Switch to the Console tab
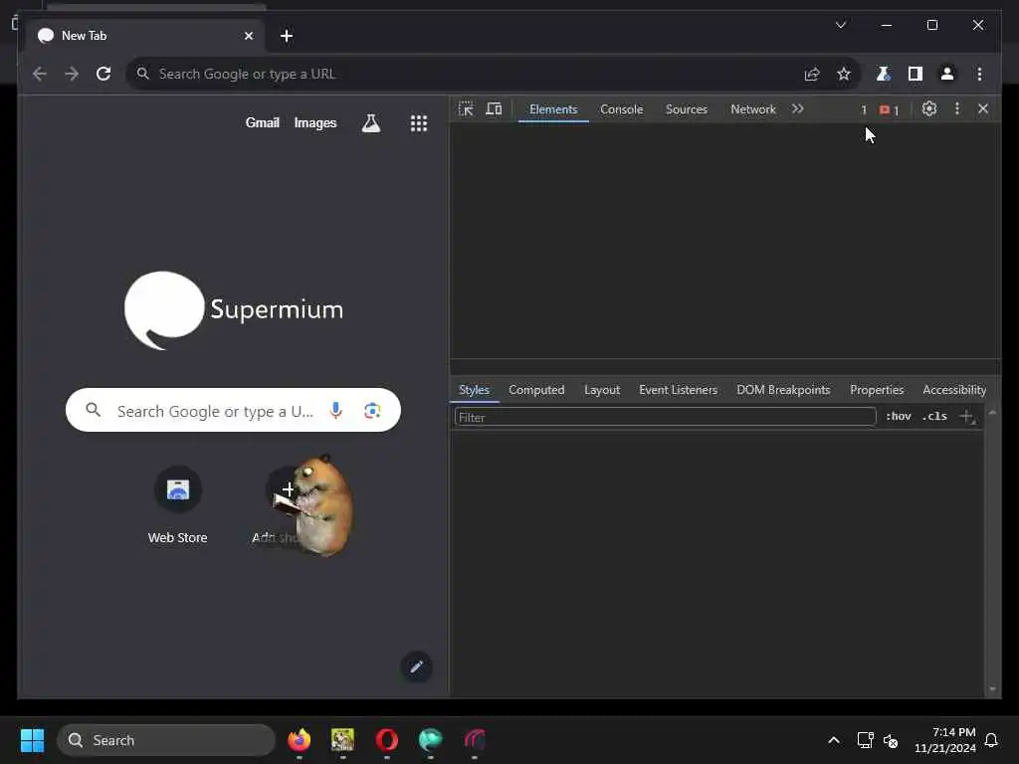The image size is (1019, 764). click(621, 109)
